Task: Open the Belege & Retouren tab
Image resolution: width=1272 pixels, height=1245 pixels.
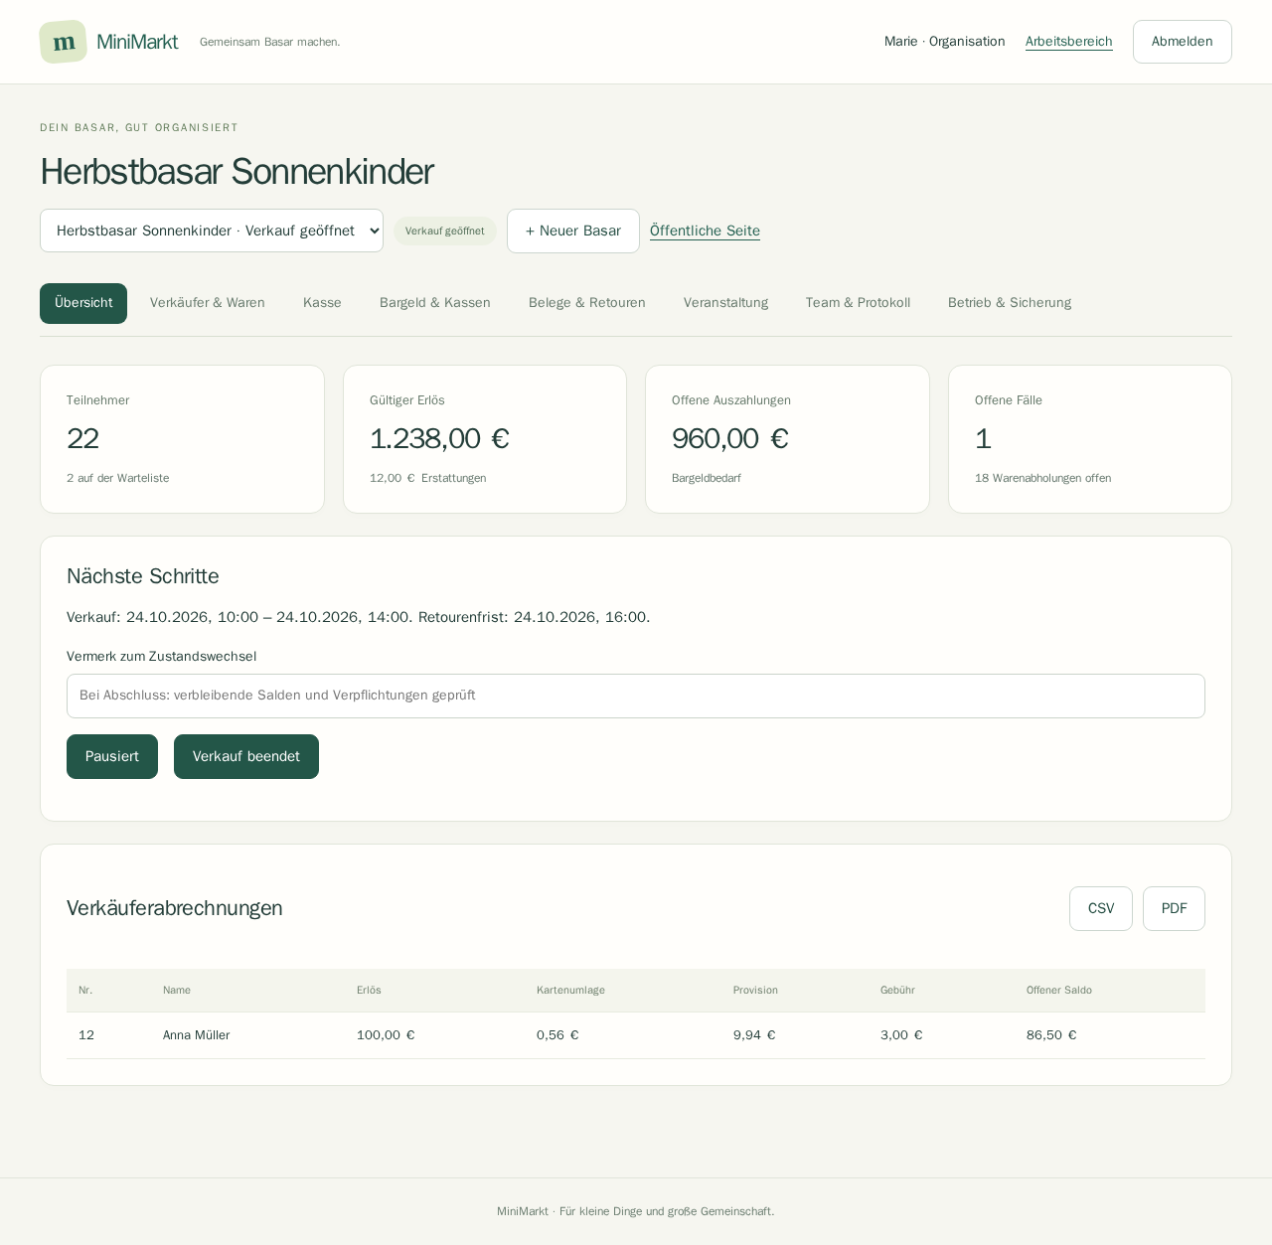Action: 587,303
